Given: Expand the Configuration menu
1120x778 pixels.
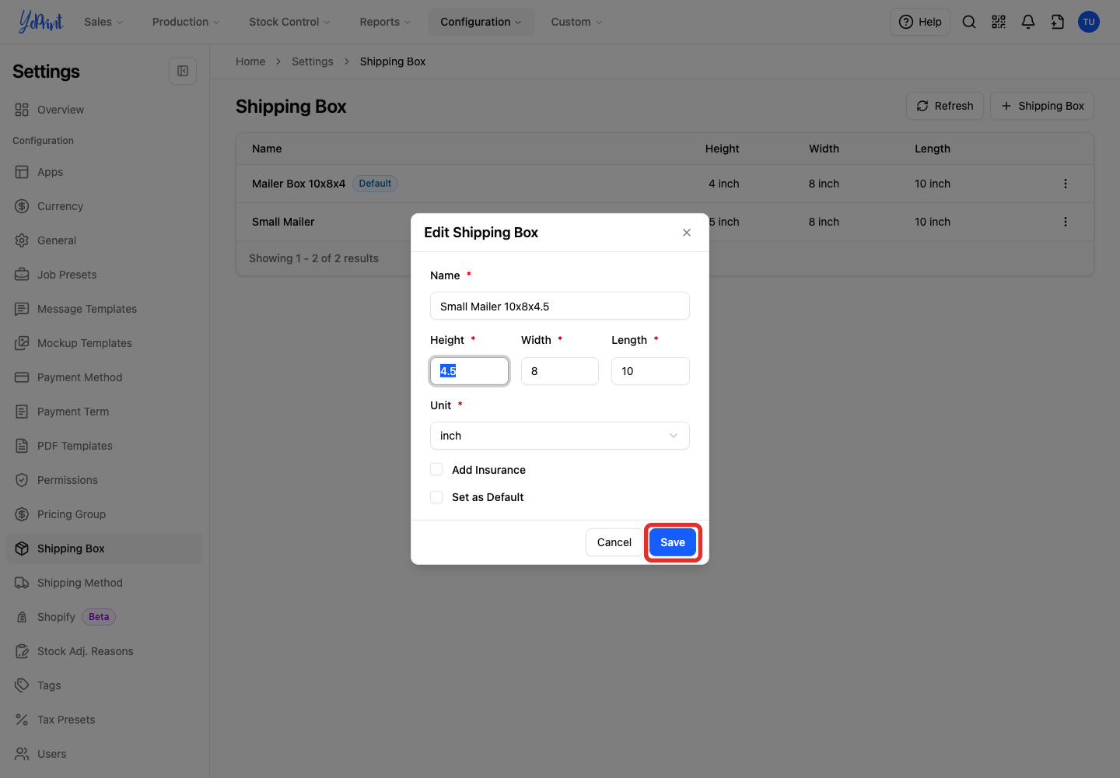Looking at the screenshot, I should pos(481,22).
